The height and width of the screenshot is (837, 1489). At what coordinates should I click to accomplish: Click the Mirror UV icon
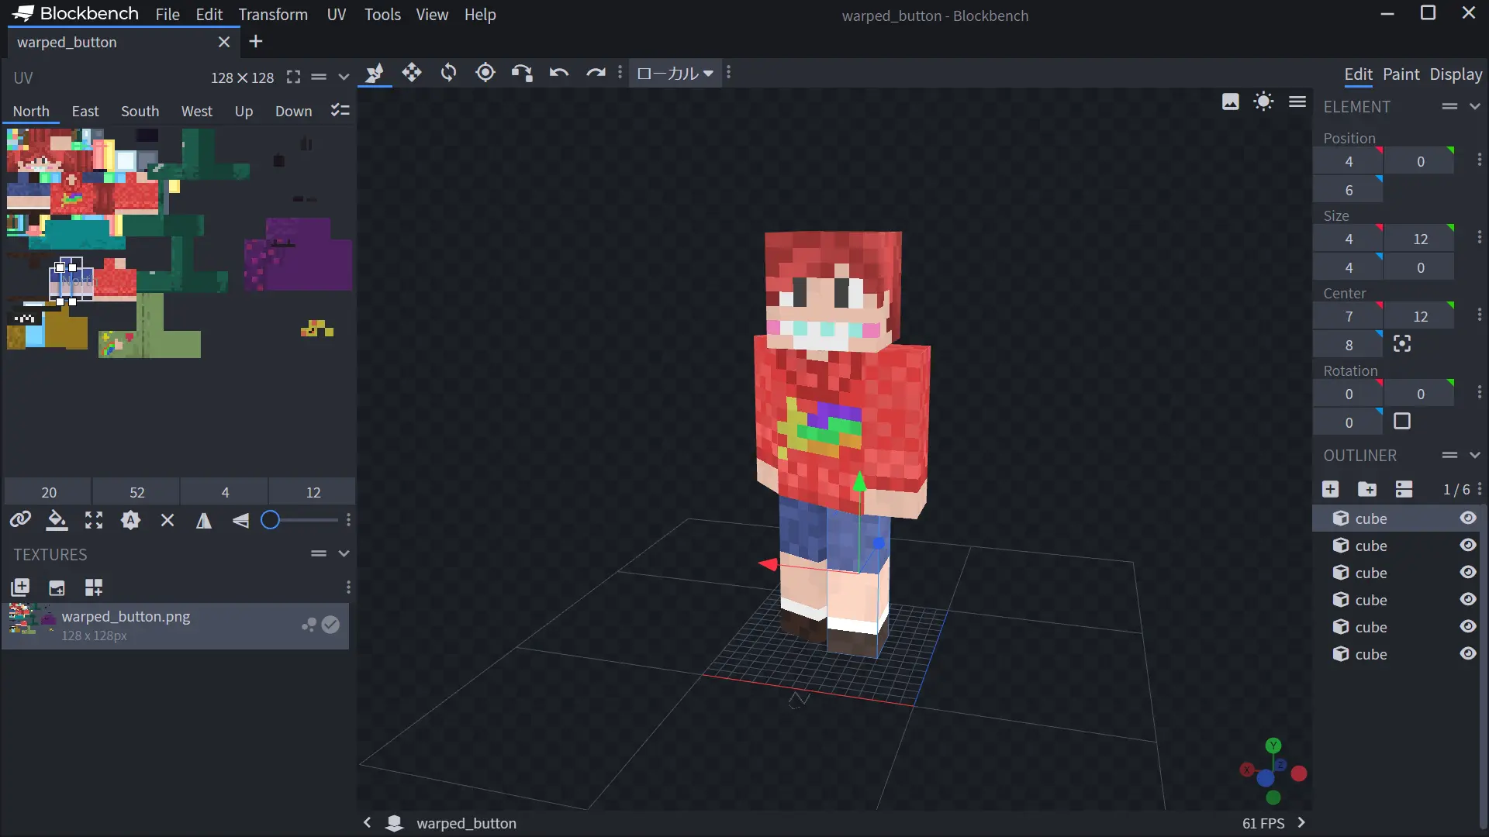coord(203,521)
